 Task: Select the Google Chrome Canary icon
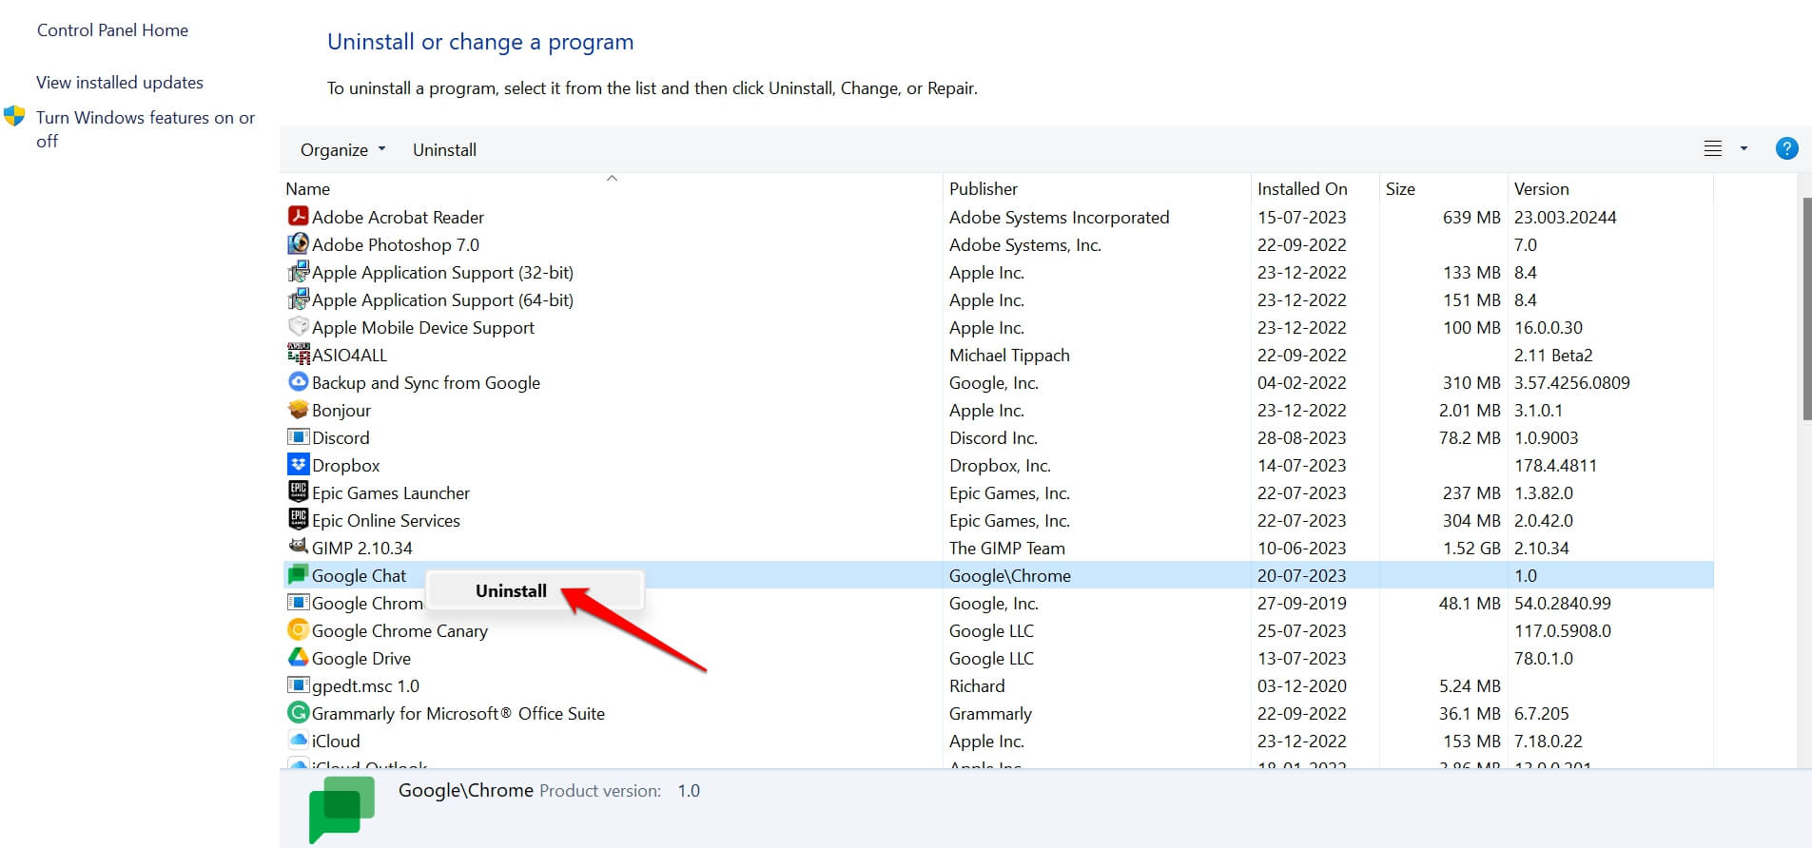tap(298, 630)
